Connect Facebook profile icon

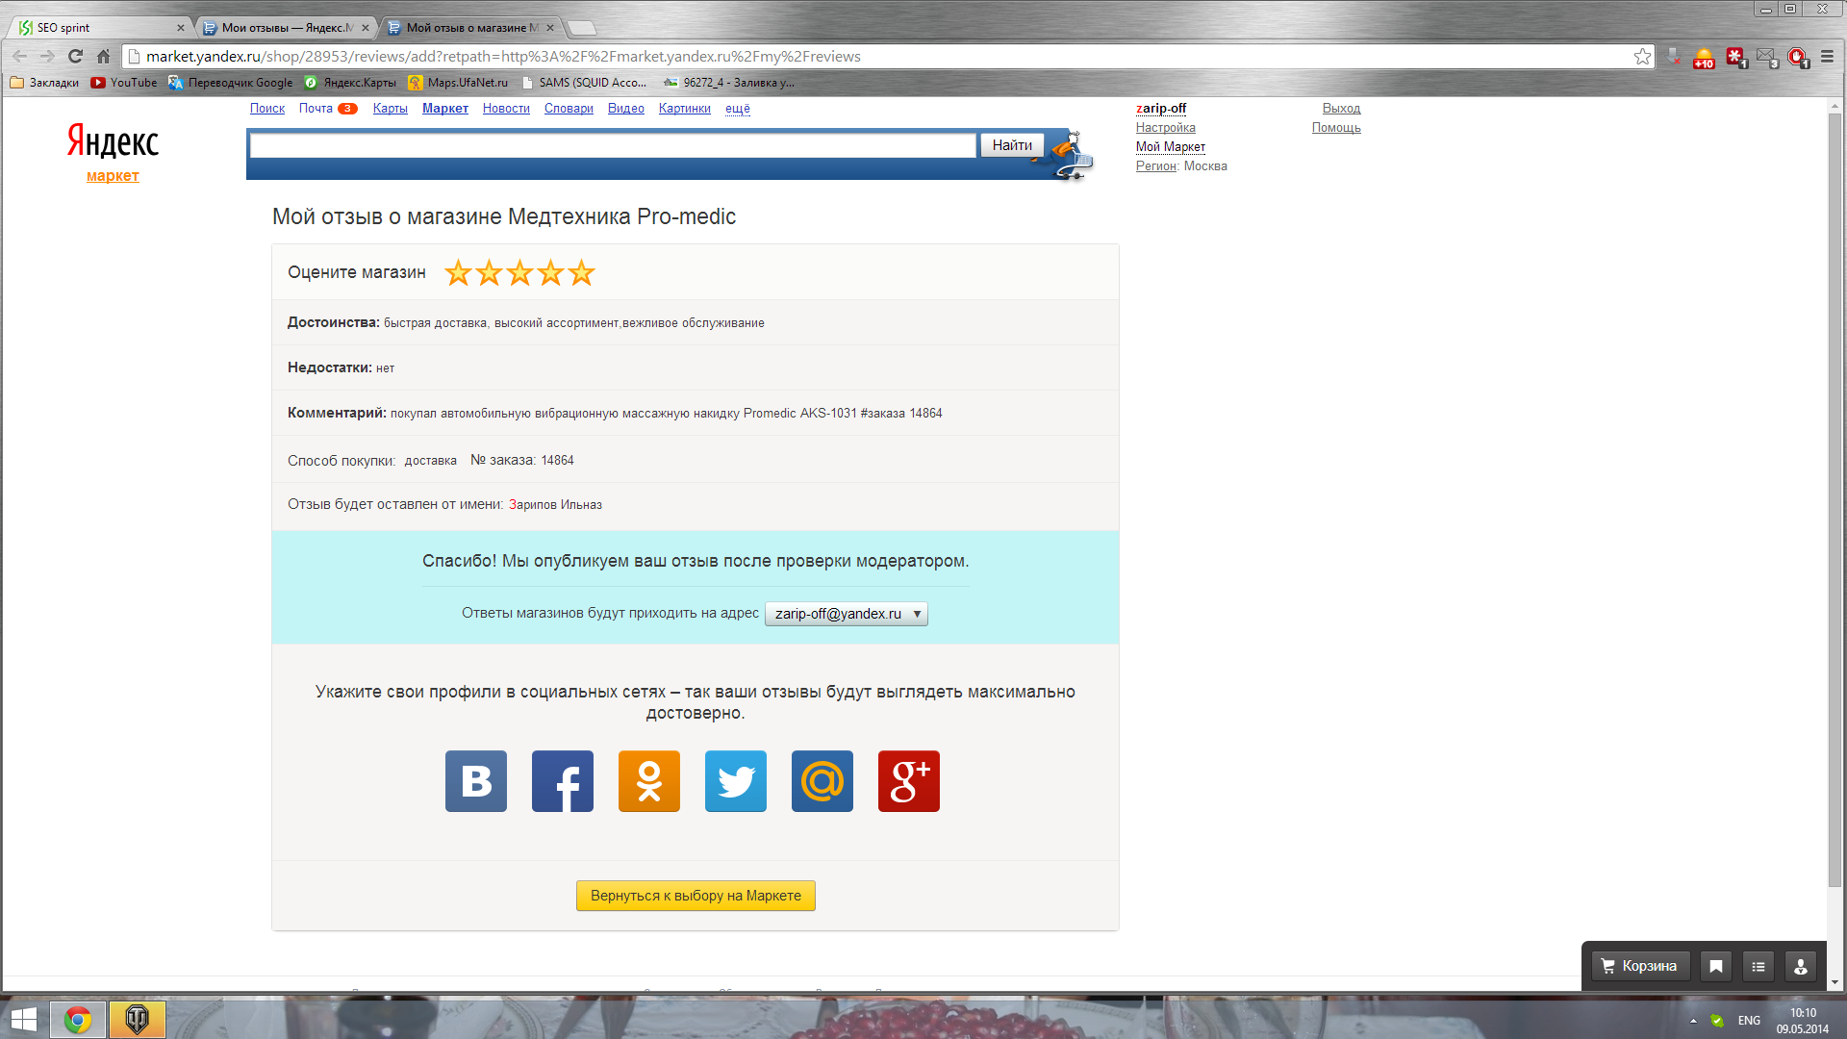[563, 781]
